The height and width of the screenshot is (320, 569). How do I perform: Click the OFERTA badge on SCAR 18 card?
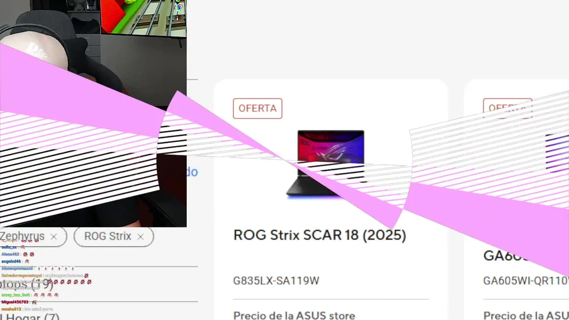[x=257, y=108]
